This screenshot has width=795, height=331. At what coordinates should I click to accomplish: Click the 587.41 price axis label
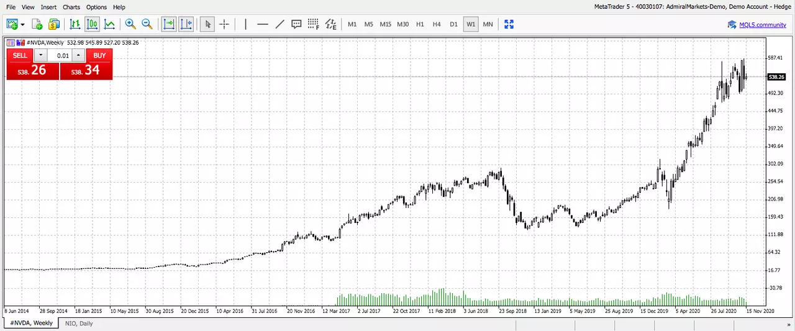point(775,58)
